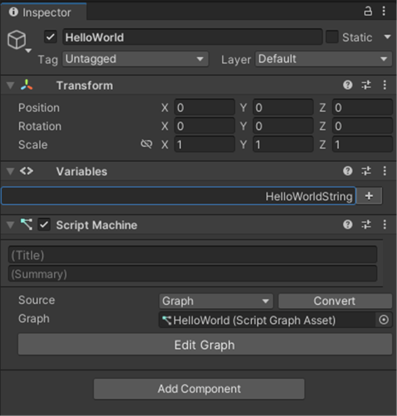The width and height of the screenshot is (397, 416).
Task: Open Script Machine preset settings icon
Action: (x=366, y=225)
